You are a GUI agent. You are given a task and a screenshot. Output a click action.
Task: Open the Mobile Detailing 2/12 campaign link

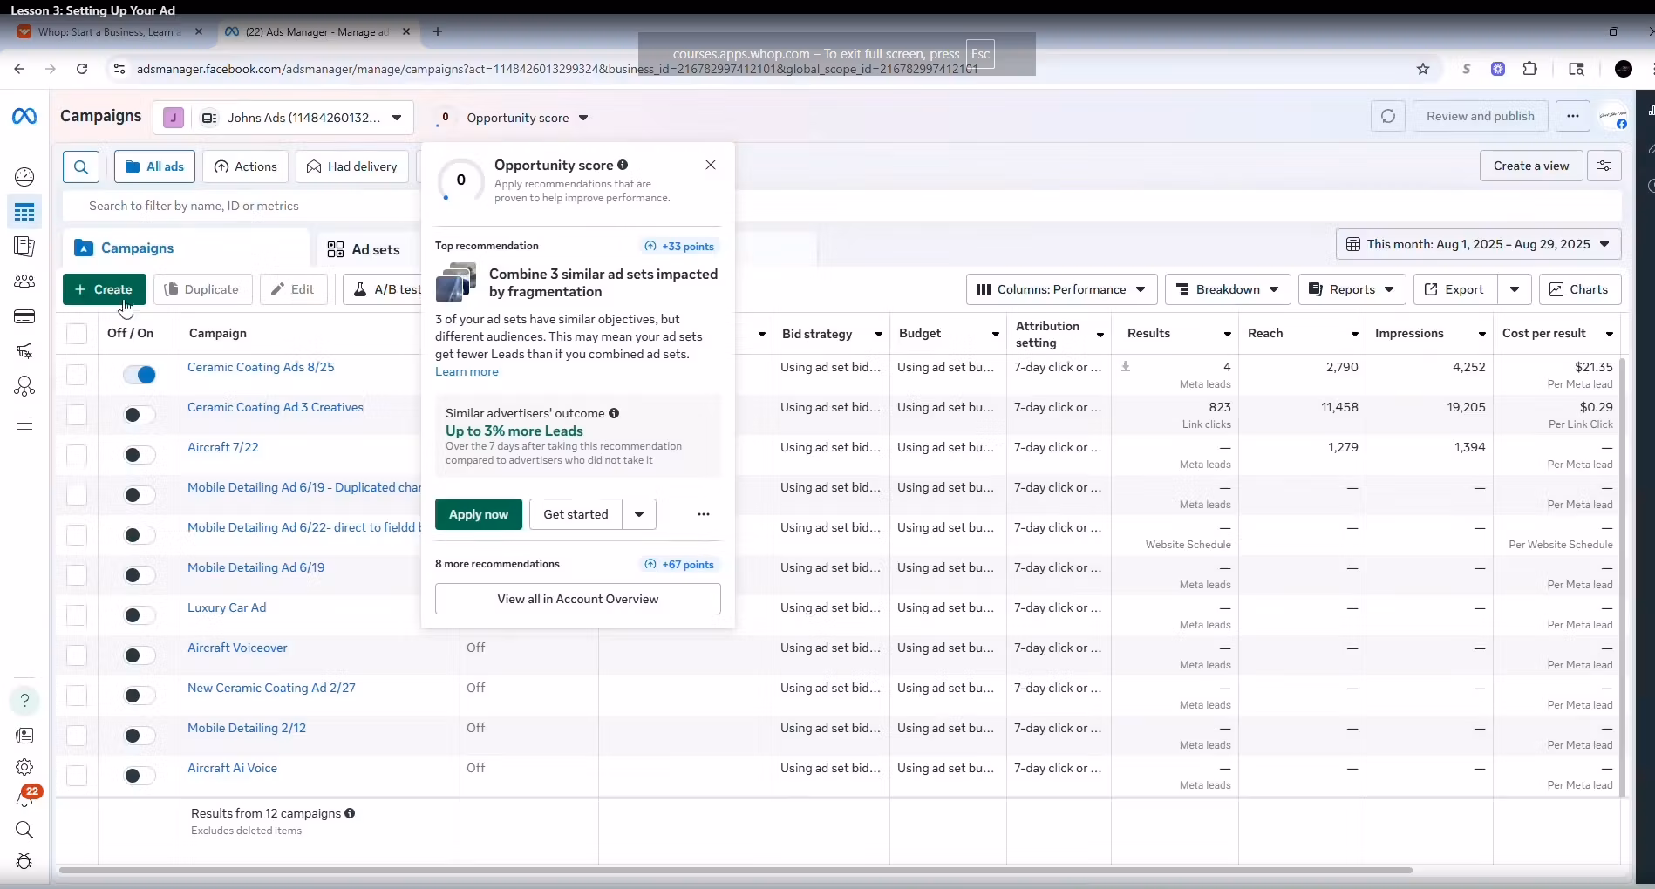pos(247,728)
